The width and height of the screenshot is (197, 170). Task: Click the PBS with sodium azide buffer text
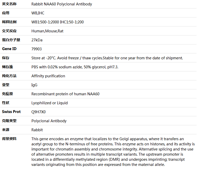[x=75, y=67]
